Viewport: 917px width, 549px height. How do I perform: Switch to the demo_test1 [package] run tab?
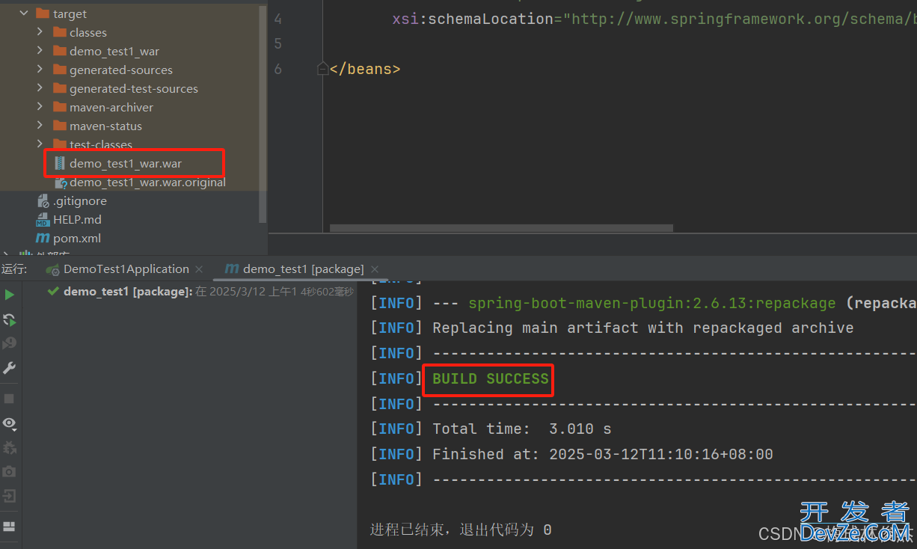point(303,269)
